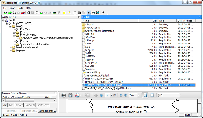
Task: Click Remove All Evidence Items icon
Action: point(23,13)
